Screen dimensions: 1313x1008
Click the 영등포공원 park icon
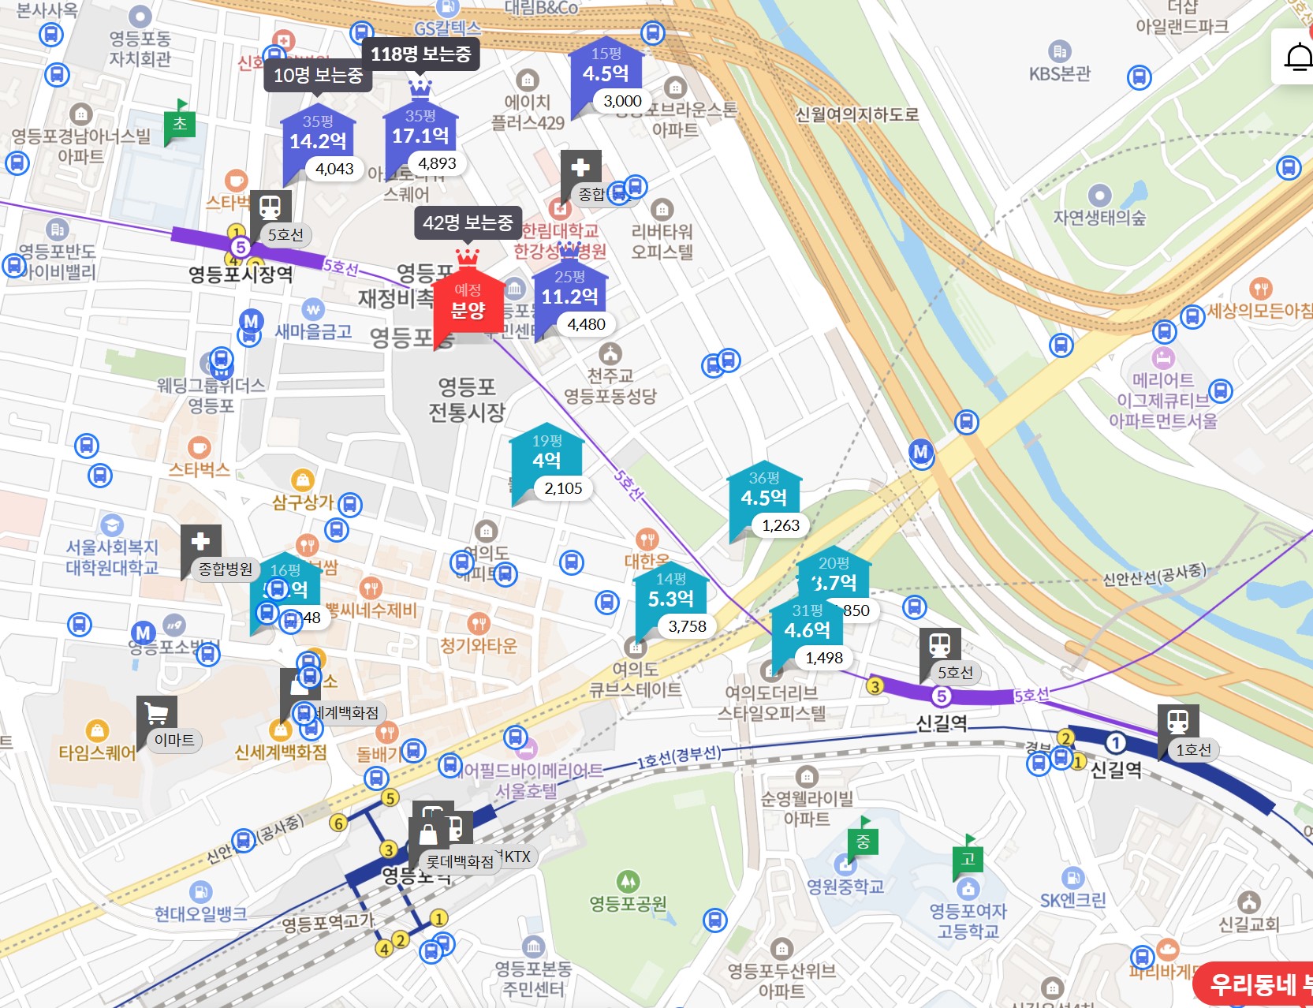(628, 880)
